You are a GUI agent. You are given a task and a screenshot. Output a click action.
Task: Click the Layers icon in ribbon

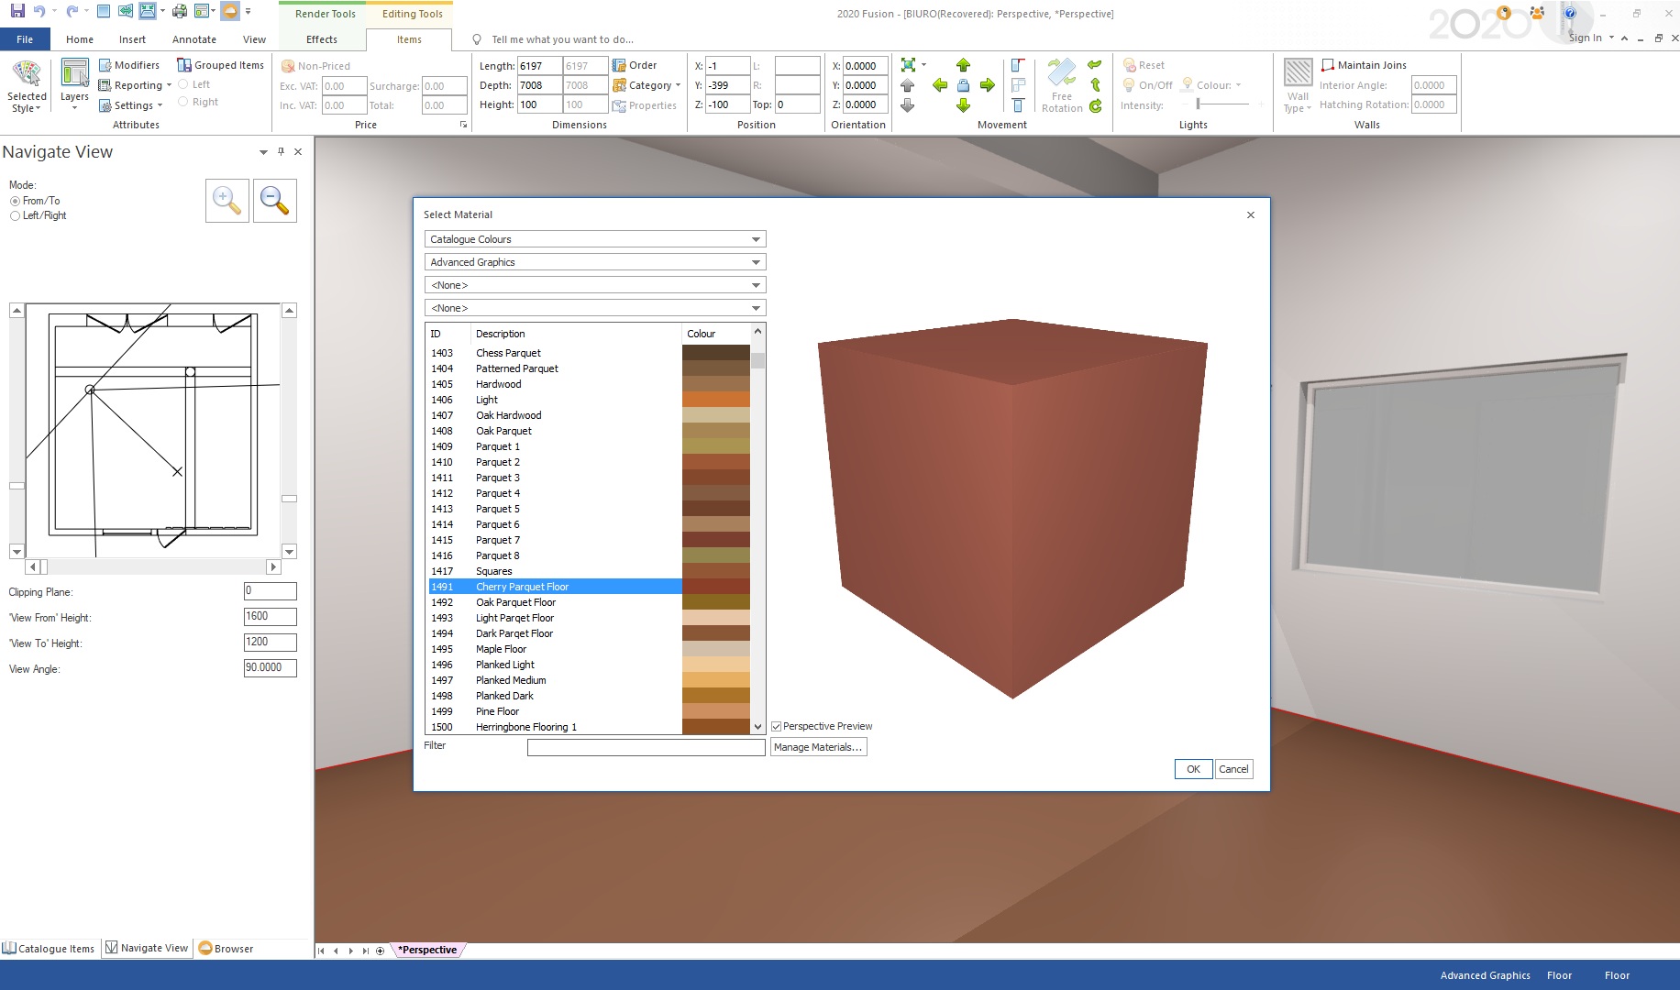tap(74, 73)
